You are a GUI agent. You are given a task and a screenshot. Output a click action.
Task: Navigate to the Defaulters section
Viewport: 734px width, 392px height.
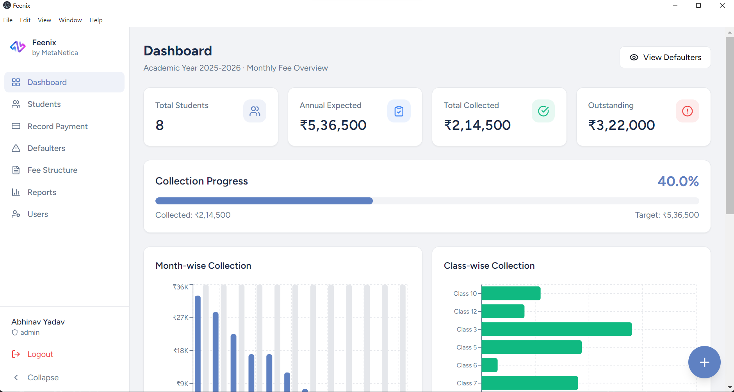[64, 148]
